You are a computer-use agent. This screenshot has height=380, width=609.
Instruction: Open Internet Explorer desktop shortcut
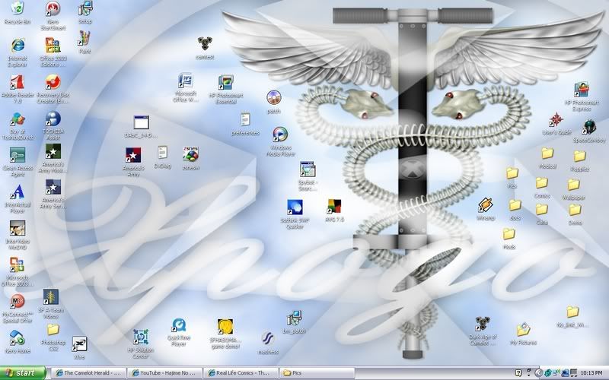click(x=17, y=46)
